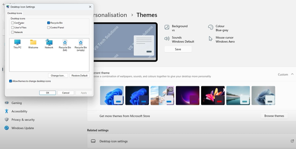Select the spotlight landscape theme with camera icon
Image resolution: width=296 pixels, height=149 pixels.
162,96
